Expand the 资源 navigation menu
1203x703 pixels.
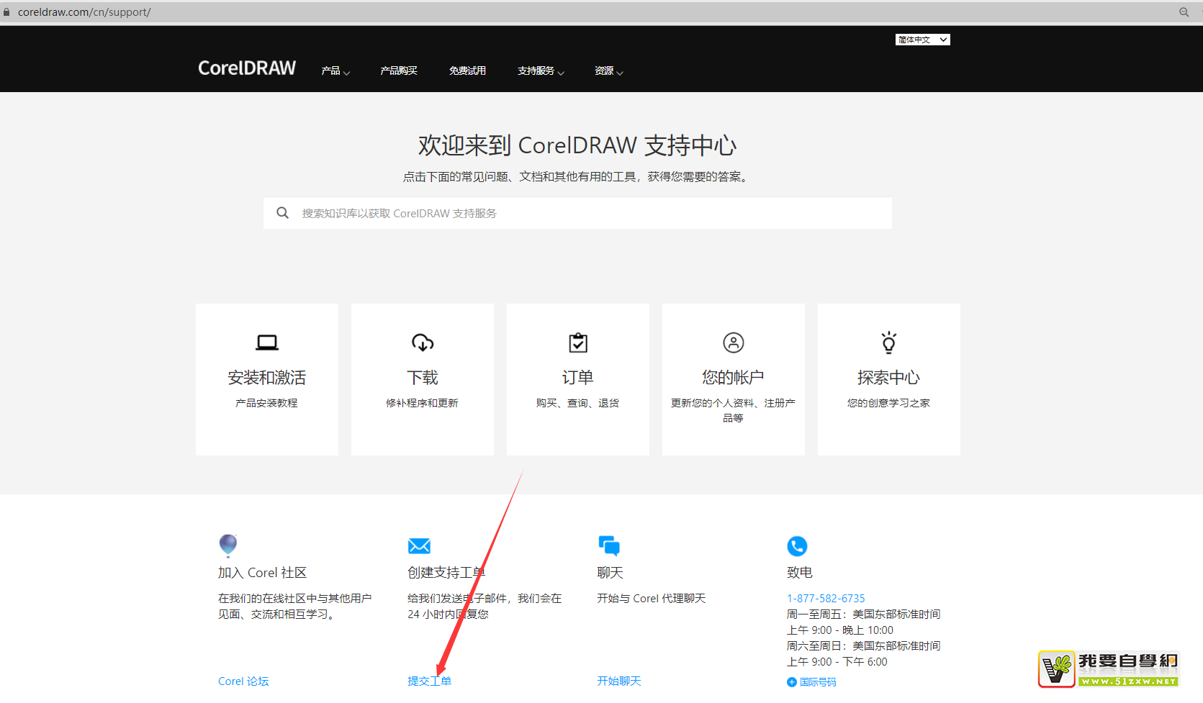pos(609,71)
